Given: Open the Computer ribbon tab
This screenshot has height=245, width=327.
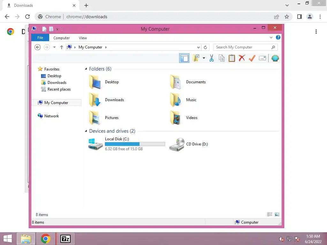Looking at the screenshot, I should pyautogui.click(x=61, y=38).
